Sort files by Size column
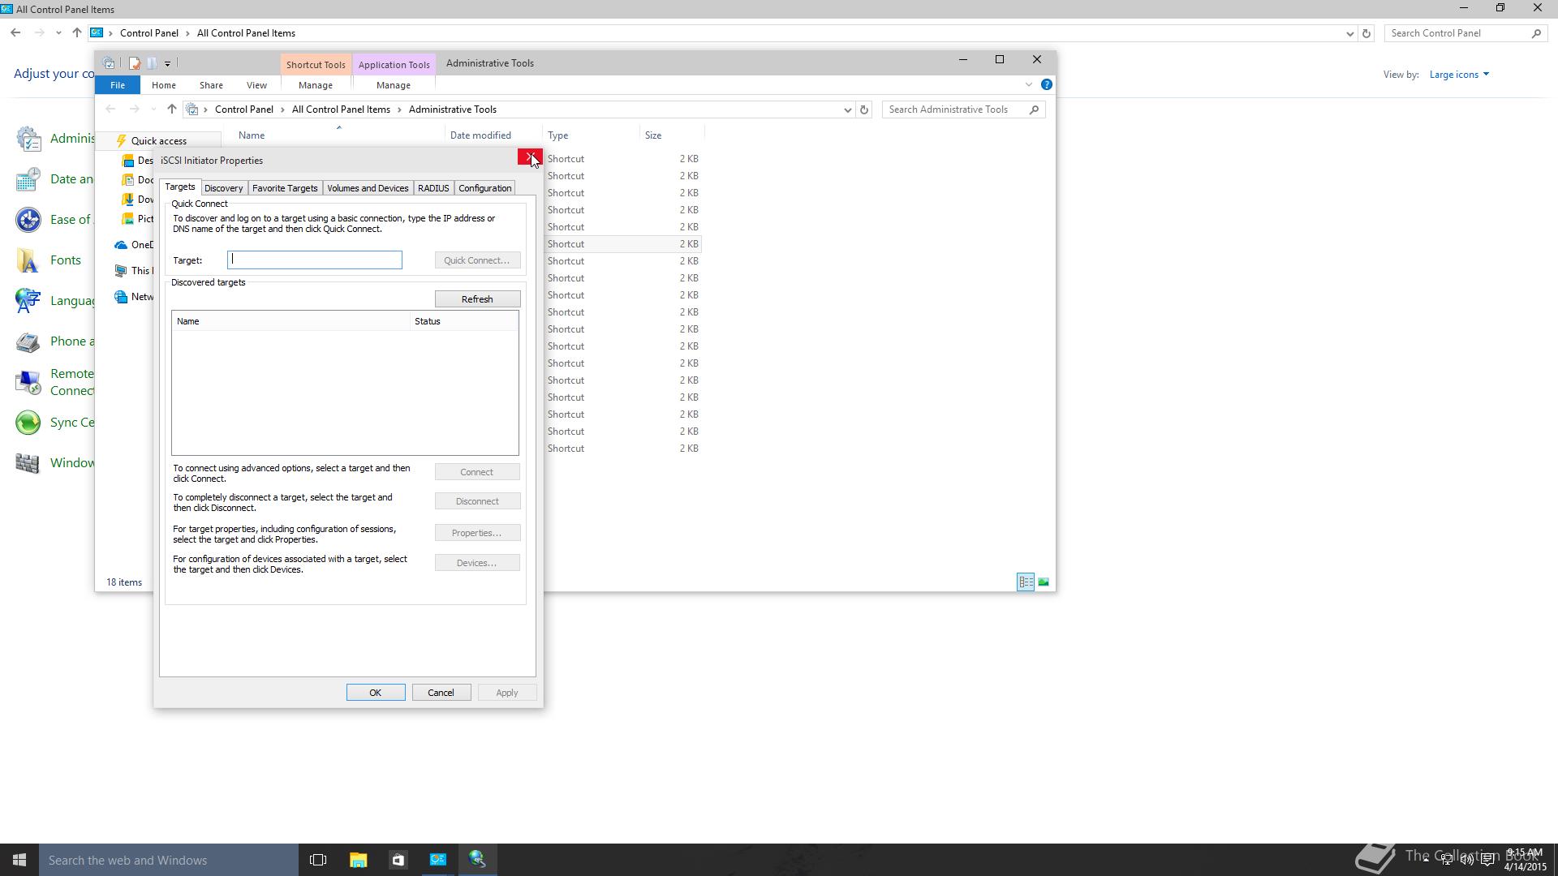This screenshot has height=876, width=1558. pyautogui.click(x=672, y=135)
